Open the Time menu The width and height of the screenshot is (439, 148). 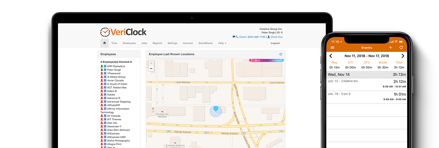tap(114, 43)
